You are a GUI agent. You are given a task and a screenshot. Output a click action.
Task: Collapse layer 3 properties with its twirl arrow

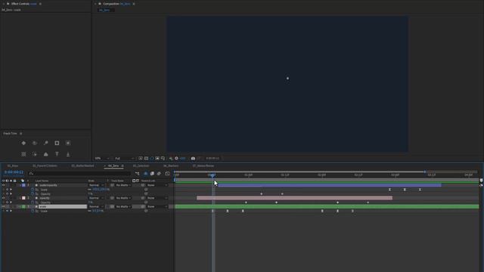[20, 206]
